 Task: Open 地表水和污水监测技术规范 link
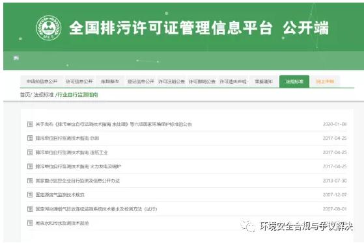[x=62, y=223]
